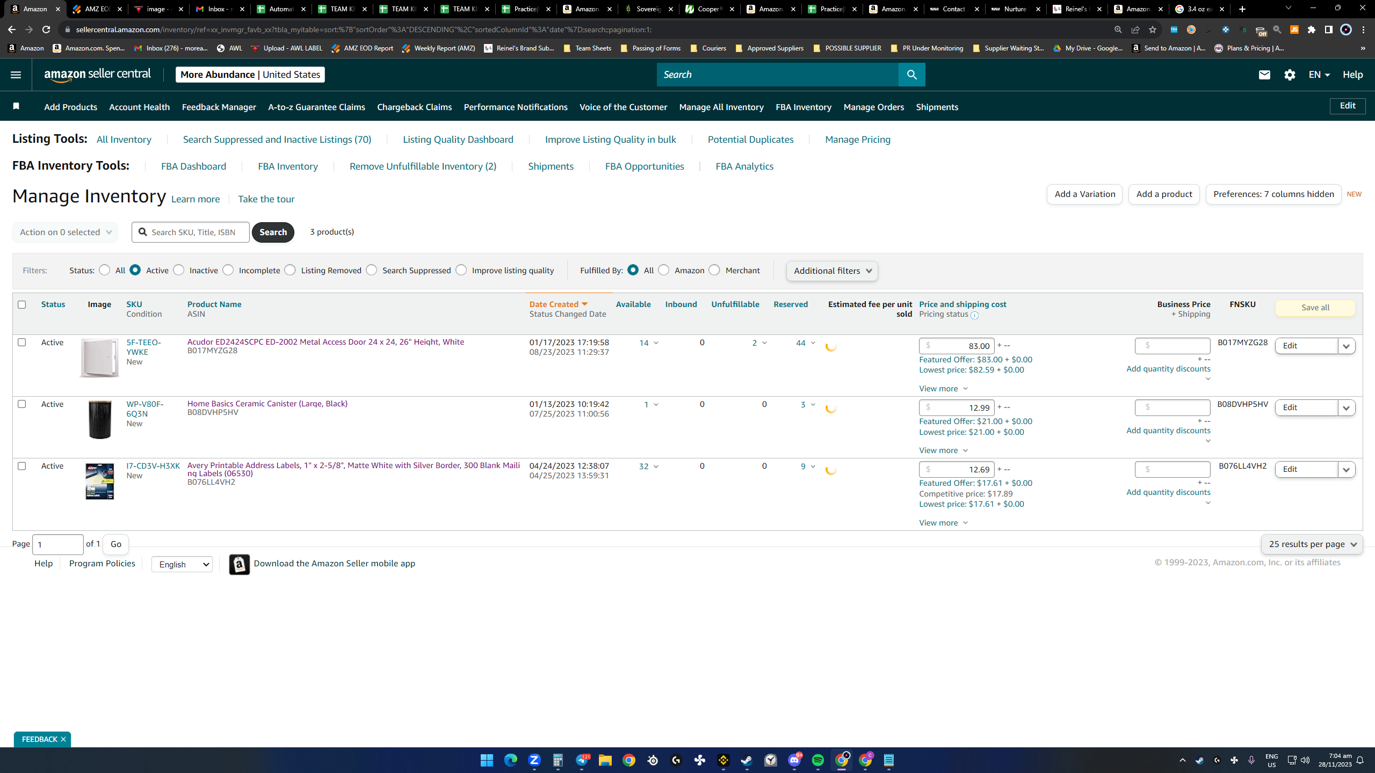
Task: Expand View more for the $12.69 listing
Action: 943,523
